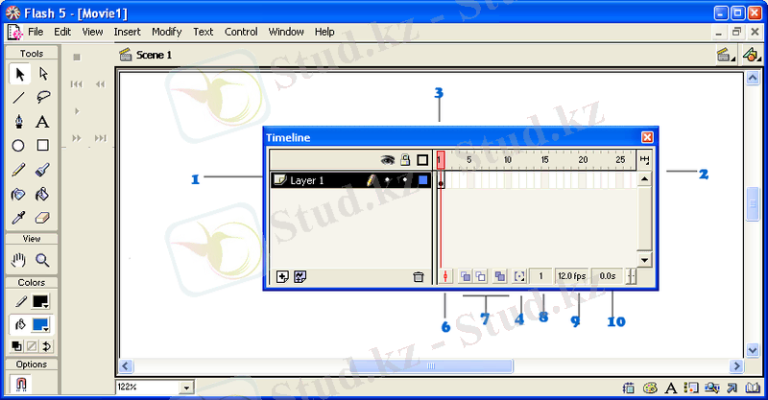Toggle show/hide all layers eye icon
The width and height of the screenshot is (768, 400).
388,159
